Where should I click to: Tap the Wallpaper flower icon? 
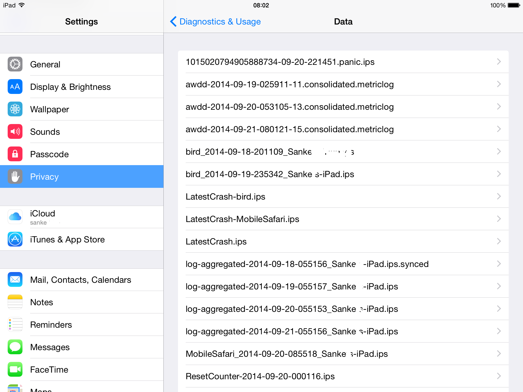(15, 109)
